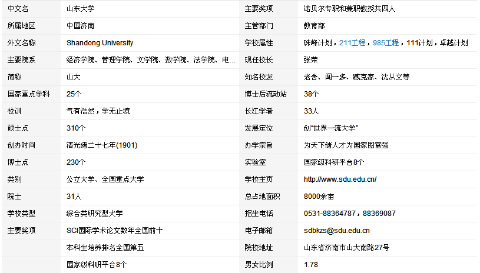Click the founding date 清光绪二十七年(1901)
Screen dimensions: 480x273
(102, 145)
